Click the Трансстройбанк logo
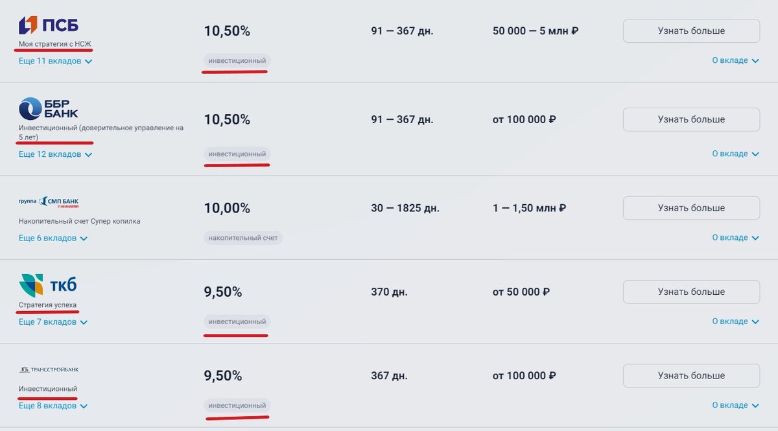Screen dimensions: 778x431 (x=49, y=369)
